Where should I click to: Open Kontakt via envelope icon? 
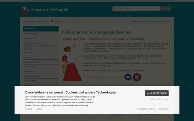coord(42,21)
